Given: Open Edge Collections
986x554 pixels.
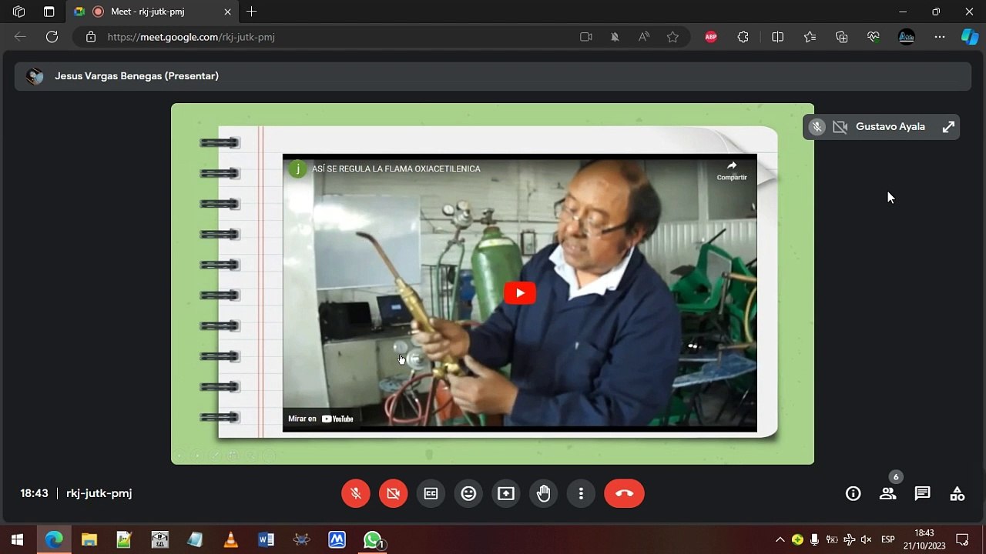Looking at the screenshot, I should 841,37.
